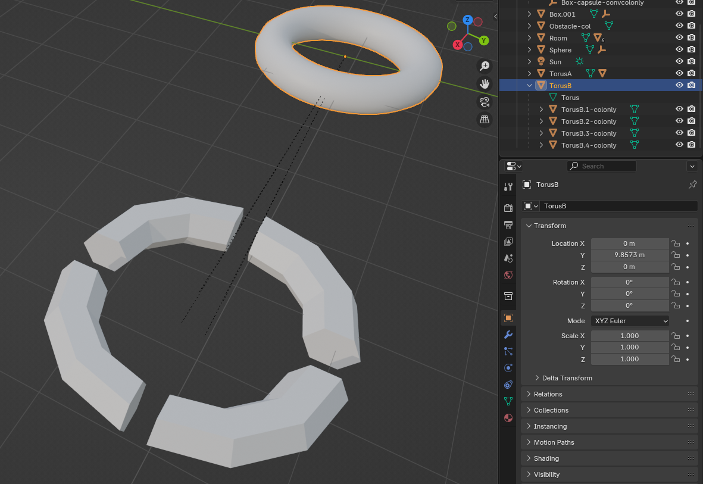Click the viewport zoom magnifier icon
703x484 pixels.
[485, 65]
